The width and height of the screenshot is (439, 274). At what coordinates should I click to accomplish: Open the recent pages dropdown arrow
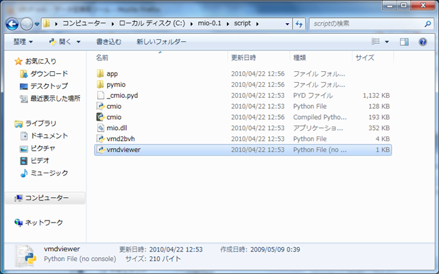pyautogui.click(x=36, y=24)
